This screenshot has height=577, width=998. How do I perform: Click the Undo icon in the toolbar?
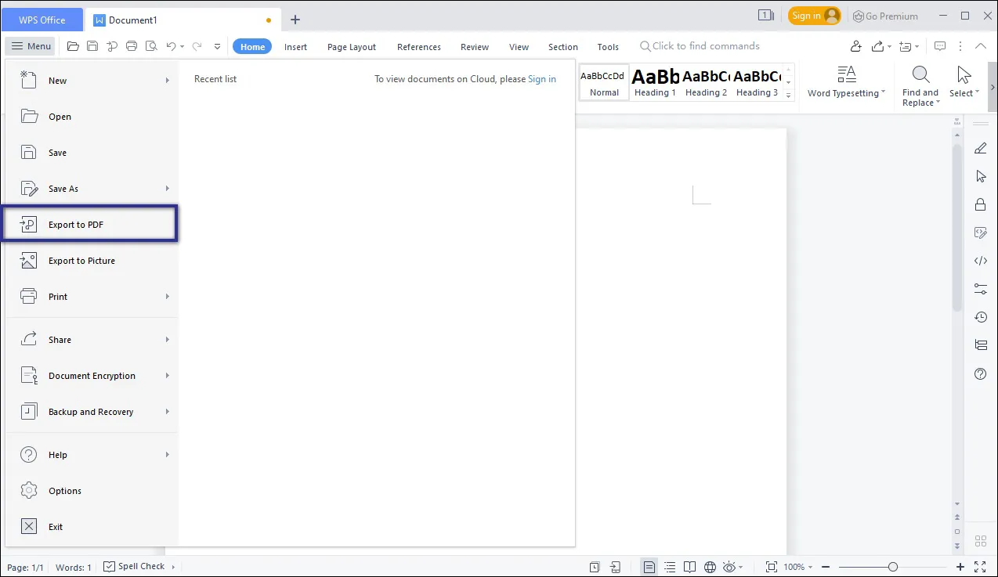171,46
